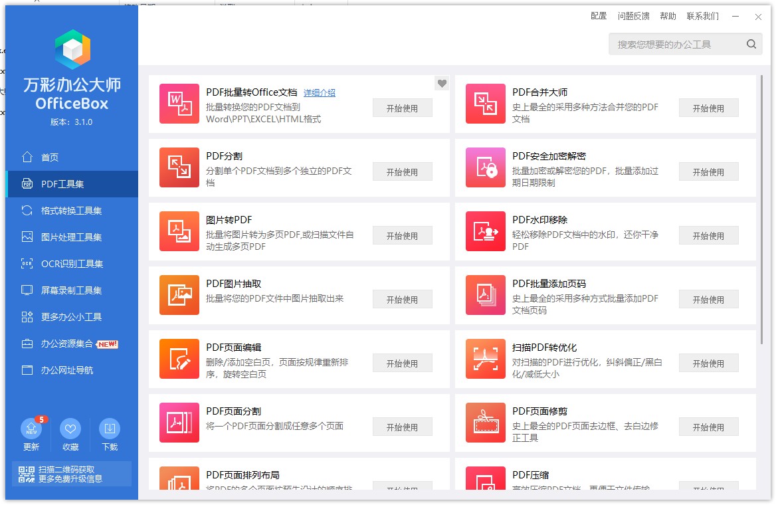Screen dimensions: 776x505
Task: Click the PDF批量转Office文档 tool icon
Action: [x=179, y=104]
